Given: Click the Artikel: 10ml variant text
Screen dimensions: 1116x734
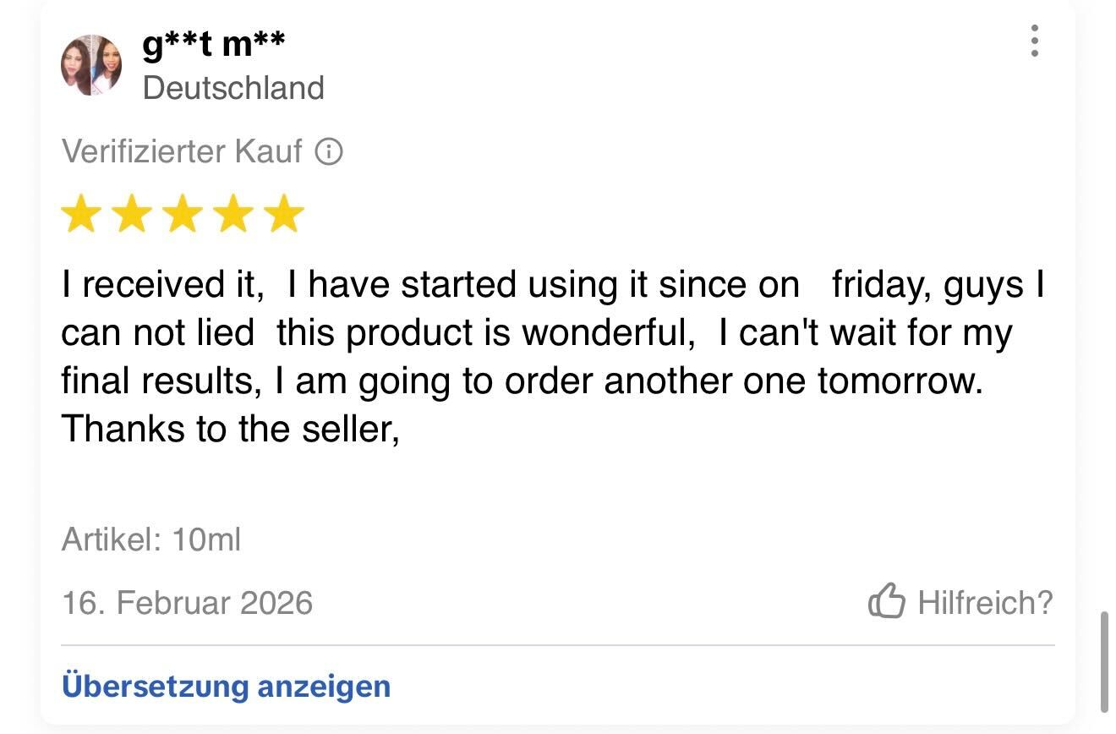Looking at the screenshot, I should coord(151,539).
